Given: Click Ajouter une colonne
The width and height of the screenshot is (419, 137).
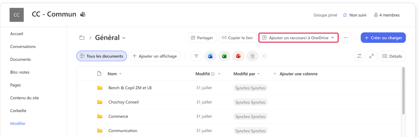Looking at the screenshot, I should [295, 74].
